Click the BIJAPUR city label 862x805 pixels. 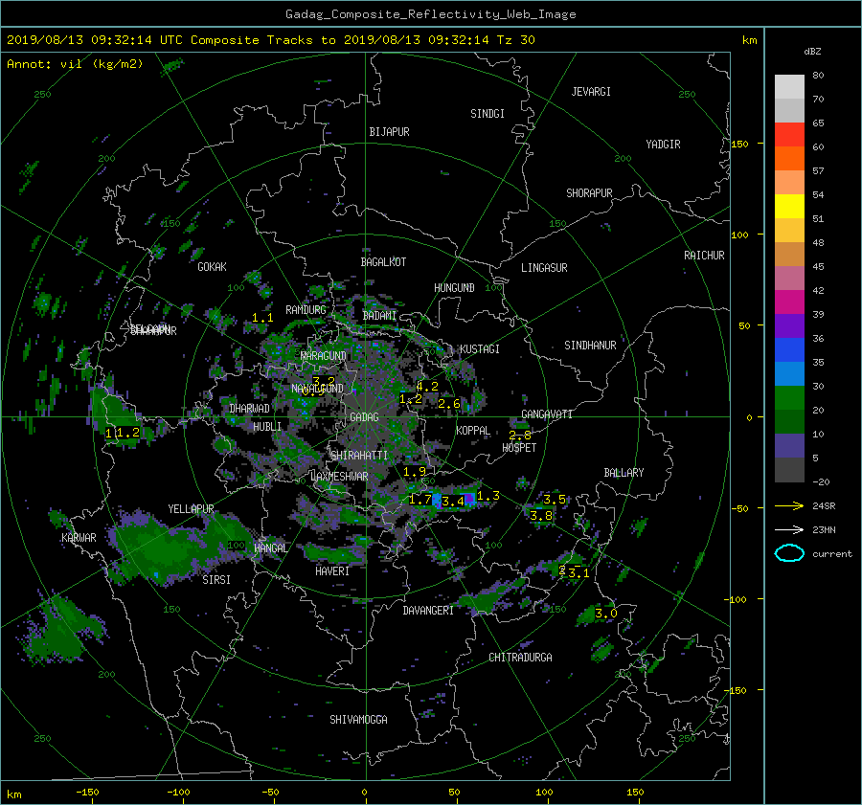pyautogui.click(x=389, y=132)
